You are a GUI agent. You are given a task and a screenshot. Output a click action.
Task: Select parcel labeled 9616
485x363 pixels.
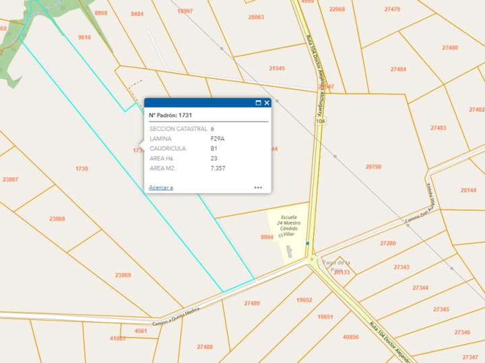click(x=84, y=38)
